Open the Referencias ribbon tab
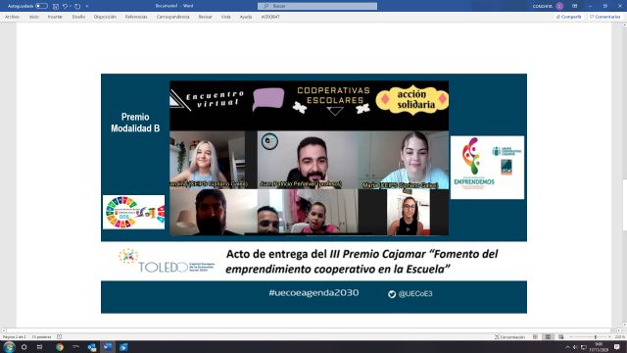The height and width of the screenshot is (353, 627). coord(136,17)
